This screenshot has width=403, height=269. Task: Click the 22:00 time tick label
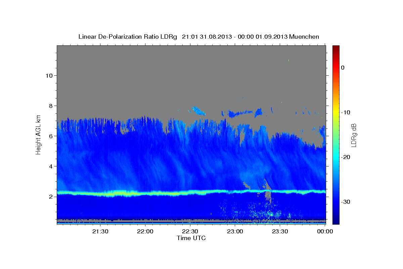[x=145, y=232]
